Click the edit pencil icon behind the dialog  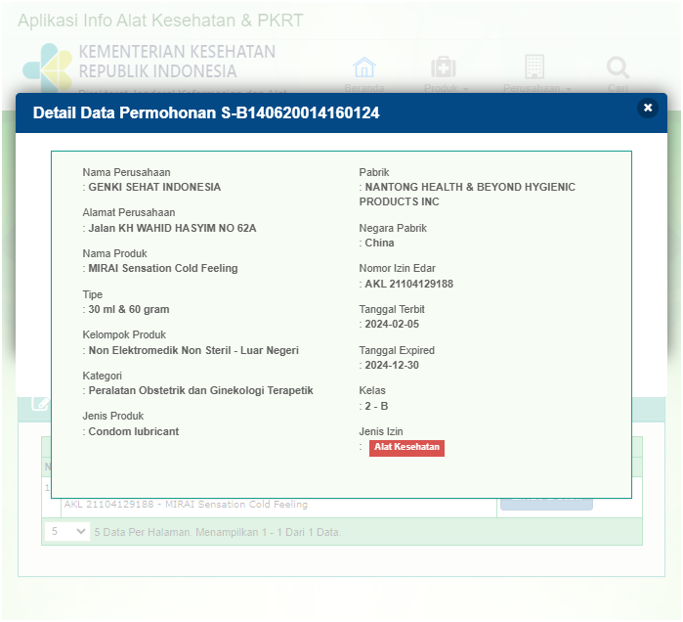[40, 403]
